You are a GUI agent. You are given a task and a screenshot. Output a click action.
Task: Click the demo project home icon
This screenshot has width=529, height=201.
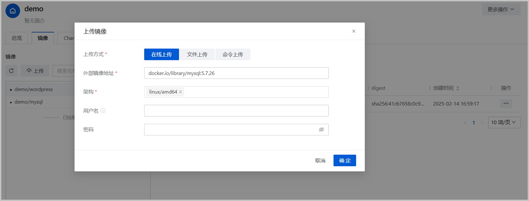click(x=13, y=11)
